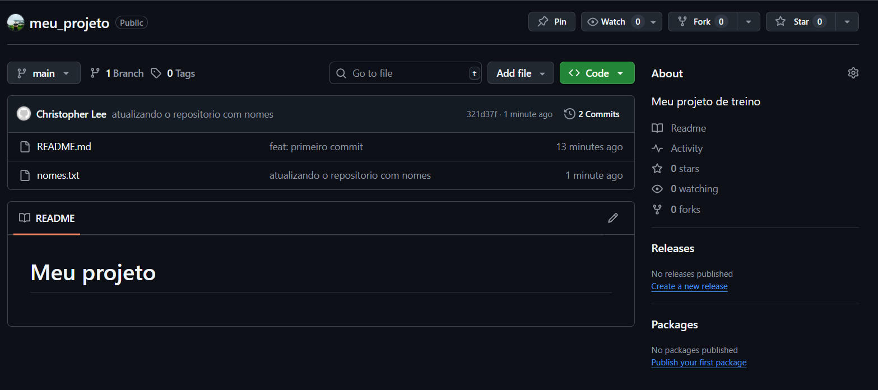Viewport: 878px width, 390px height.
Task: Open the 'feat: primeiro commit' commit message
Action: 316,147
